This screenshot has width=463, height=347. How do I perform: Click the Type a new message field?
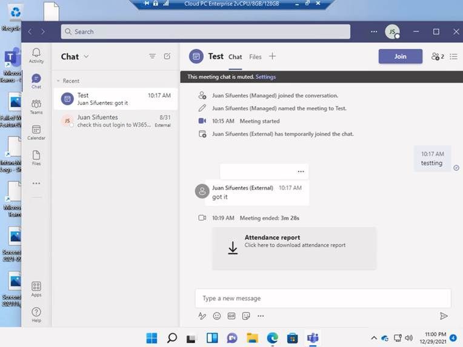[323, 299]
